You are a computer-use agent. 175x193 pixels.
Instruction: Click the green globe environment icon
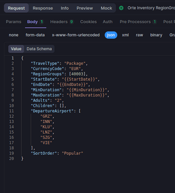click(121, 8)
